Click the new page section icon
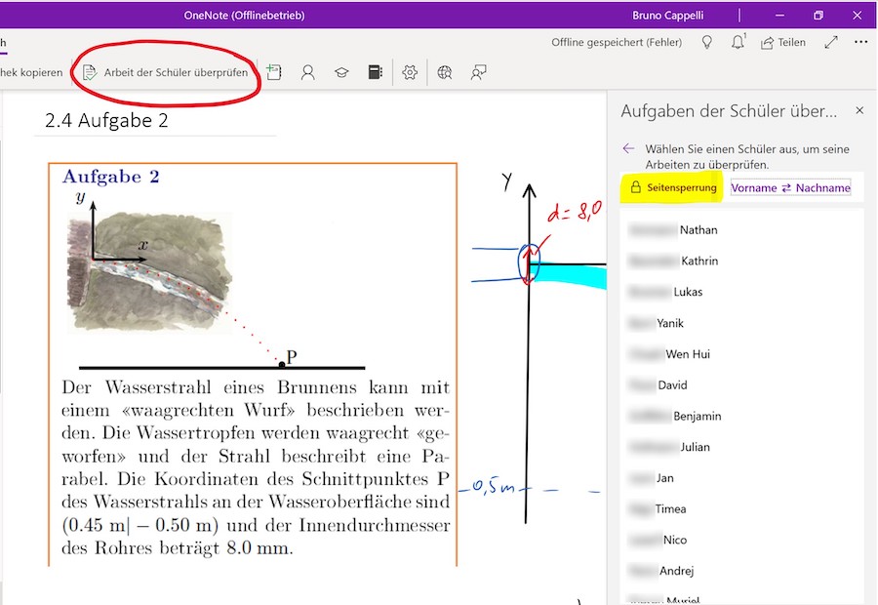This screenshot has height=605, width=878. [274, 72]
